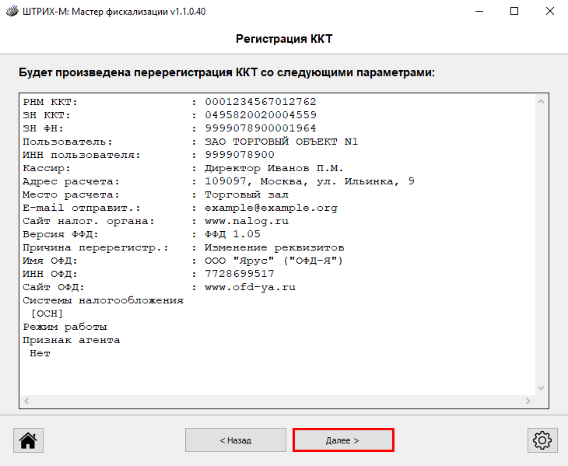This screenshot has width=568, height=466.
Task: Go back with the Назад button
Action: pyautogui.click(x=236, y=440)
